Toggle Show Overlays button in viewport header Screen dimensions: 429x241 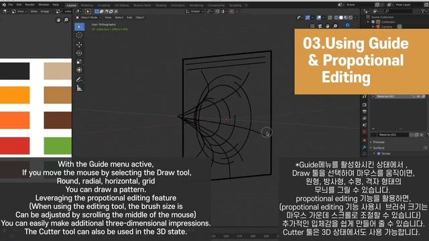tap(319, 17)
